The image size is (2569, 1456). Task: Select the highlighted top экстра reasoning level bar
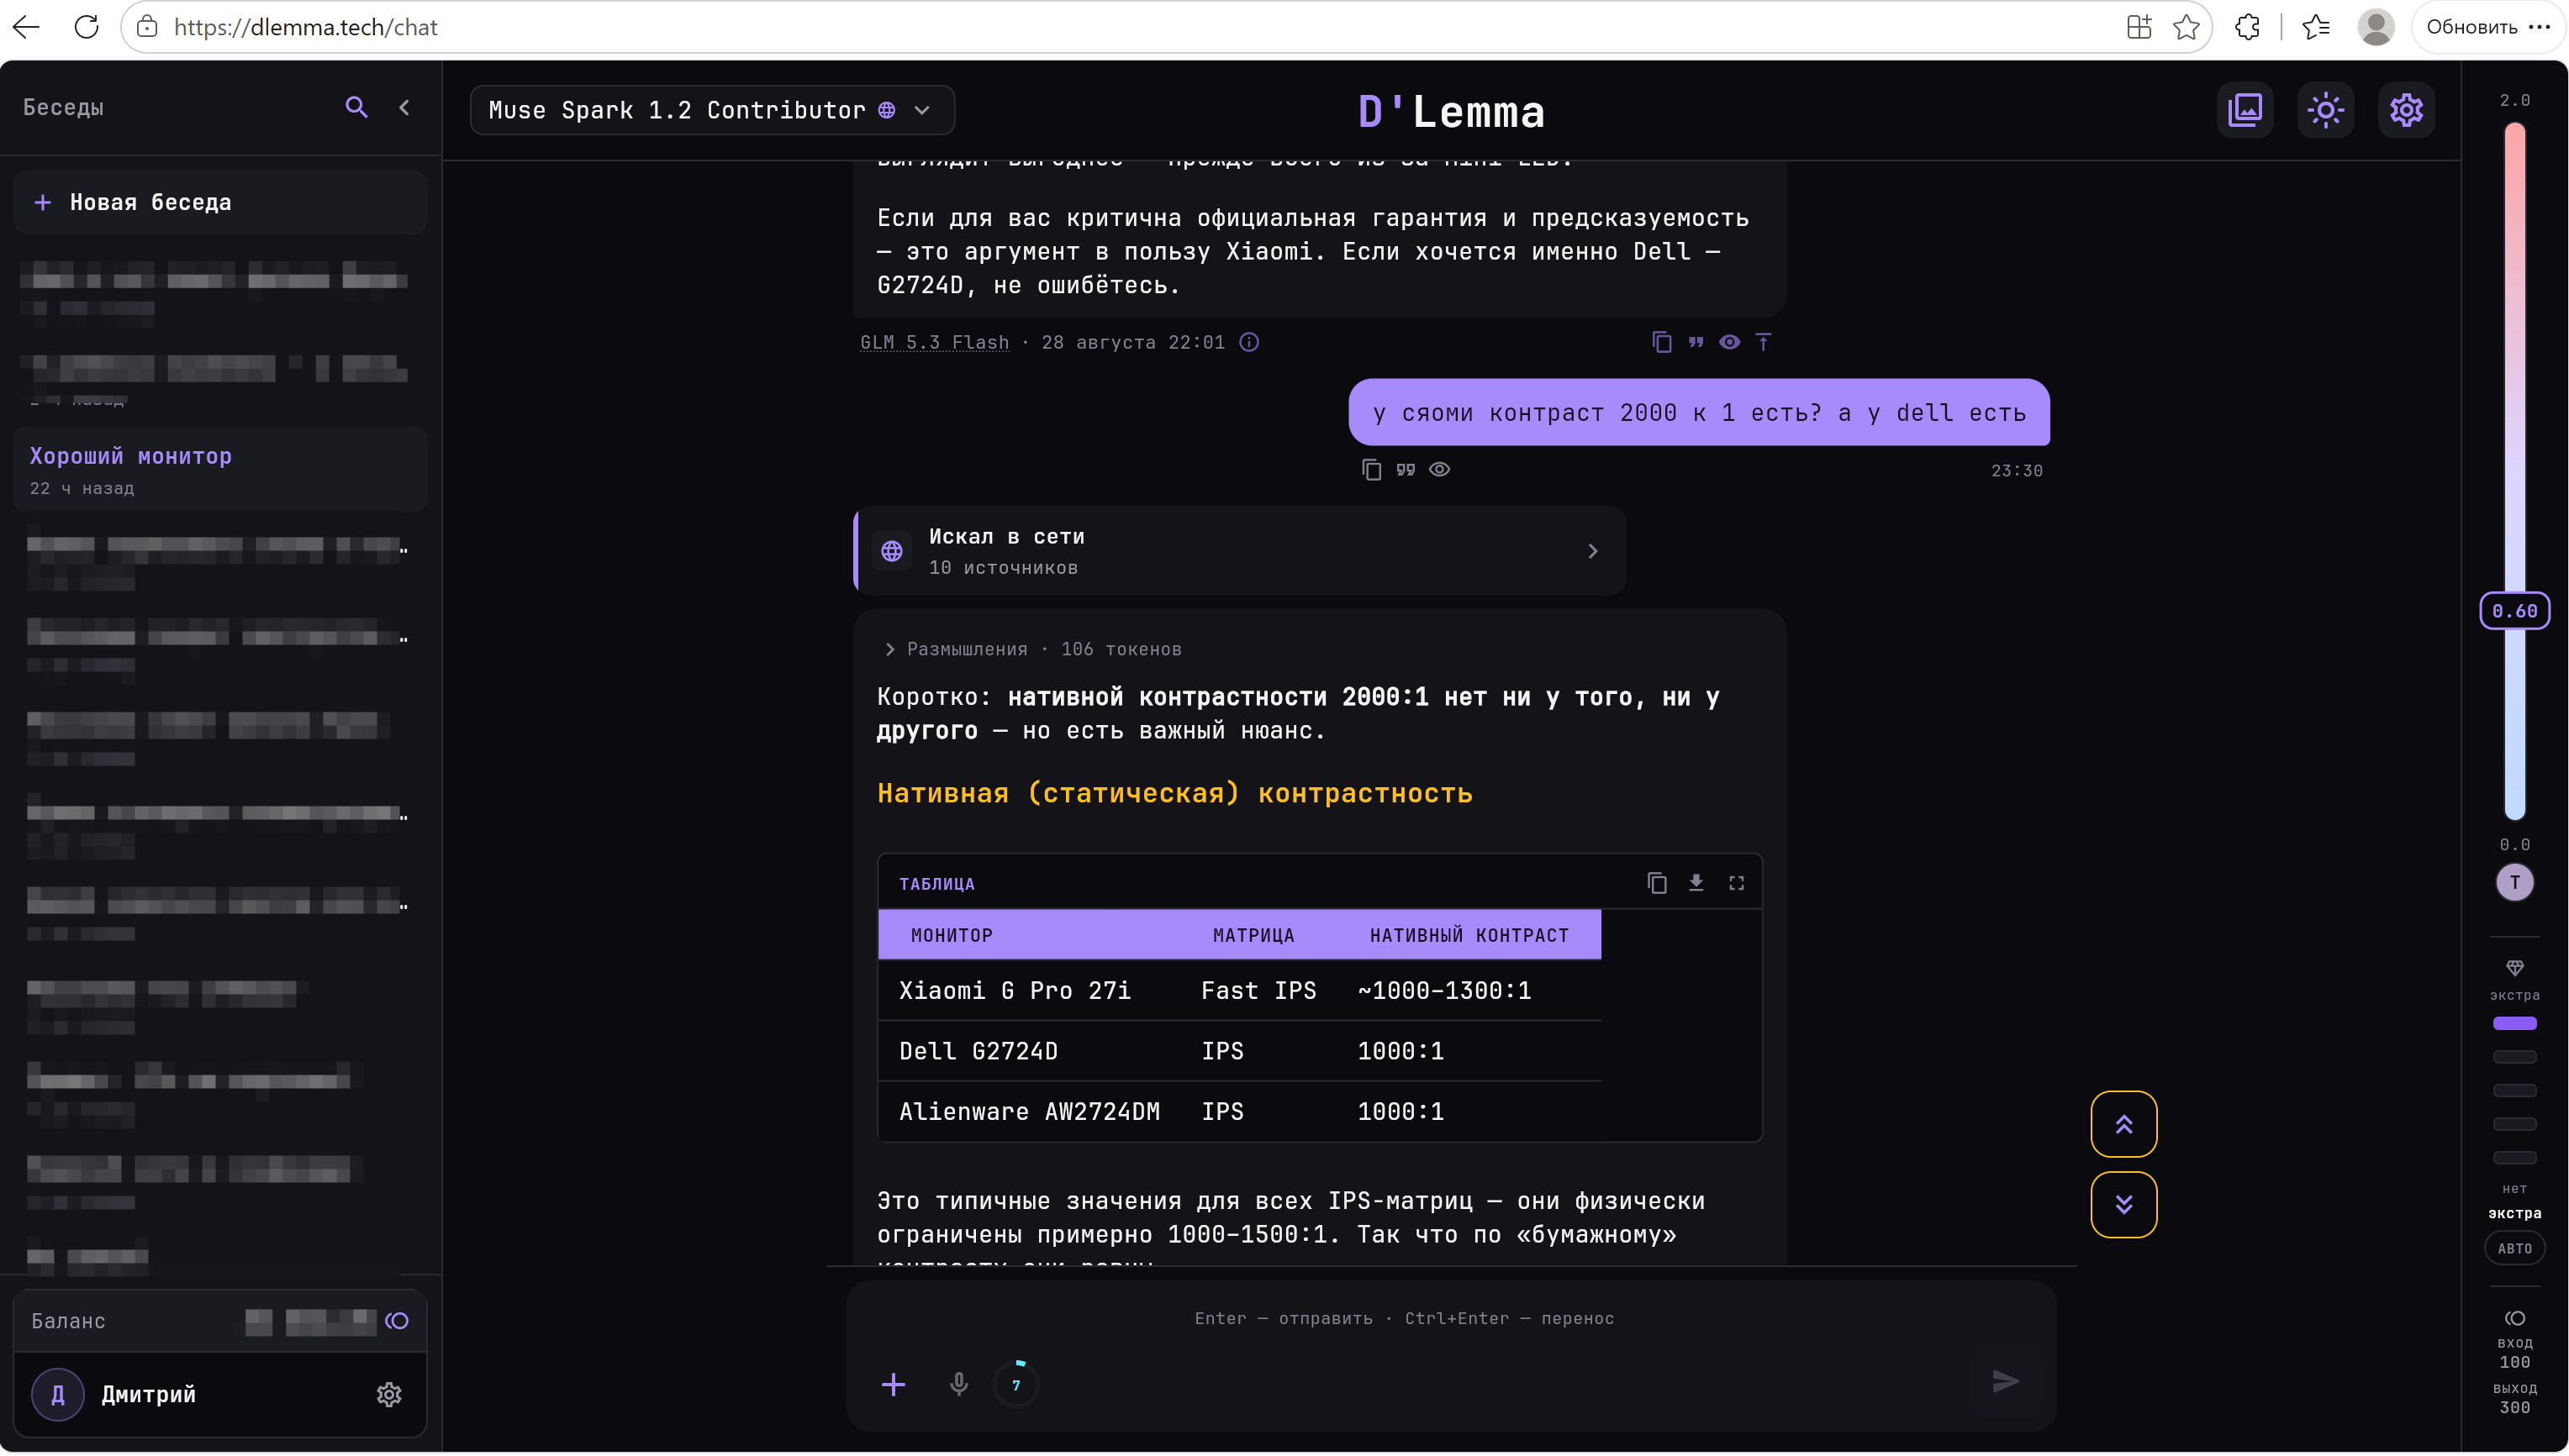[x=2514, y=1023]
